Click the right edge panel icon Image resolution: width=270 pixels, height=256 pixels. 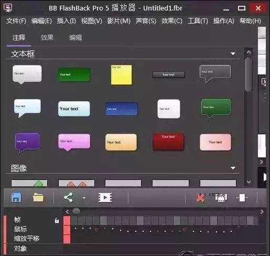click(x=264, y=82)
